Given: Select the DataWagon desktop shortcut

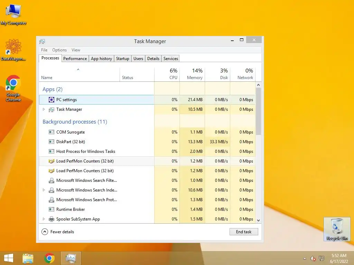Looking at the screenshot, I should point(13,50).
